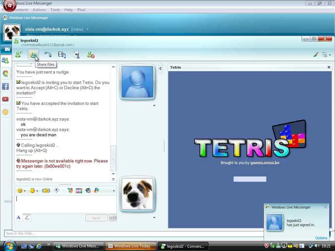Open the YouTube tab in sidebar
The height and width of the screenshot is (251, 335).
point(5,99)
